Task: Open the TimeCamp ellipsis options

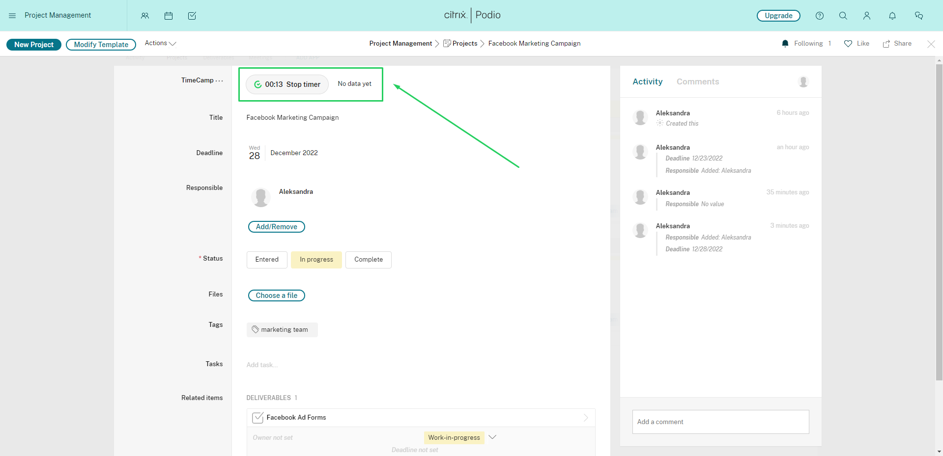Action: point(219,80)
